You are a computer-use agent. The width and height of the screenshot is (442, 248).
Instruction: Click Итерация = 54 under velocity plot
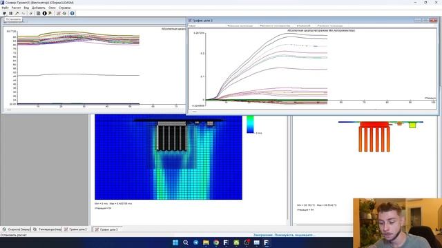point(103,208)
